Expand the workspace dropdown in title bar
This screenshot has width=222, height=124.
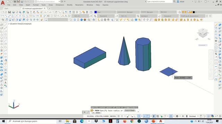pos(59,1)
